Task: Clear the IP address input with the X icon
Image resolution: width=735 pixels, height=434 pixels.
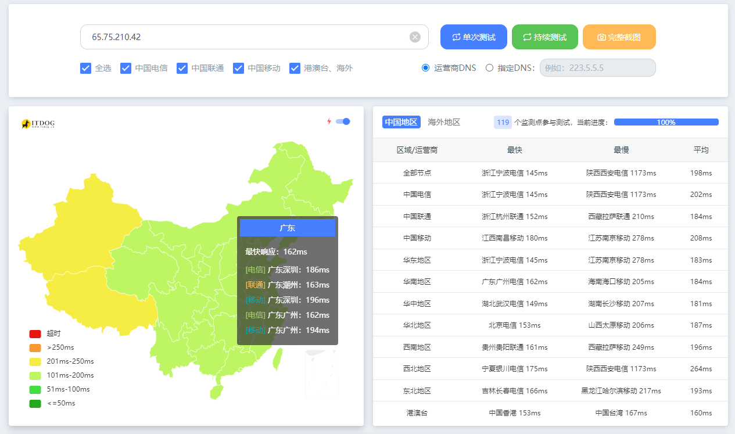Action: (415, 37)
